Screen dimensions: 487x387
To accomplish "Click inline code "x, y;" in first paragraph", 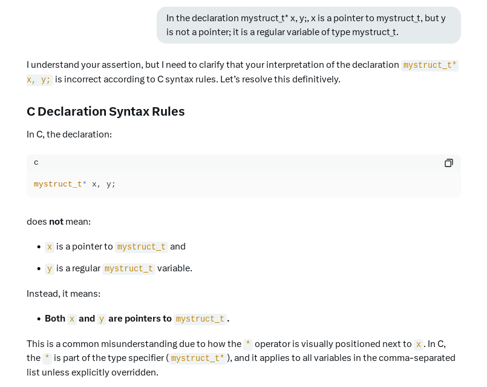I will [39, 80].
